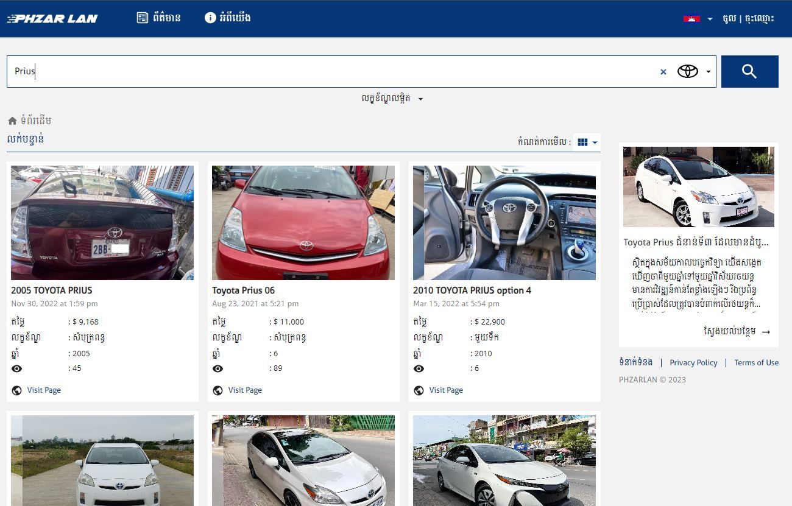Screen dimensions: 792x506
Task: Click the login link in header
Action: [x=729, y=18]
